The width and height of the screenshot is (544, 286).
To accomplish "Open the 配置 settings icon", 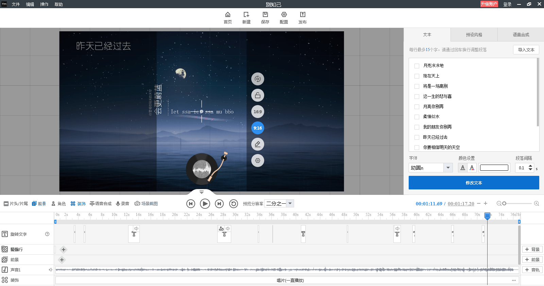I will pyautogui.click(x=284, y=18).
